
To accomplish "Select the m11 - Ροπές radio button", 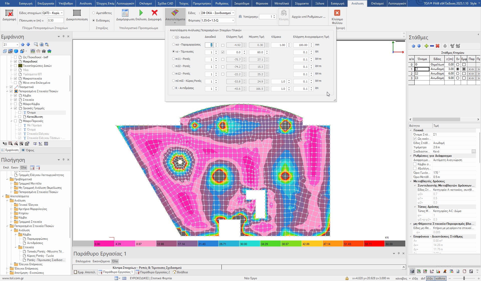I will click(x=173, y=59).
